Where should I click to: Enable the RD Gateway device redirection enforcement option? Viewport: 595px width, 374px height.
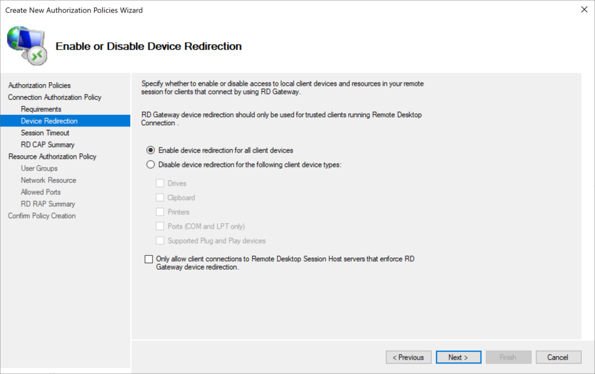(149, 259)
